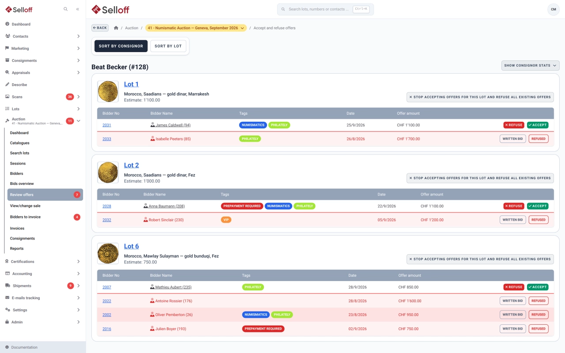Image resolution: width=565 pixels, height=353 pixels.
Task: Collapse the Auction submenu chevron
Action: 78,121
